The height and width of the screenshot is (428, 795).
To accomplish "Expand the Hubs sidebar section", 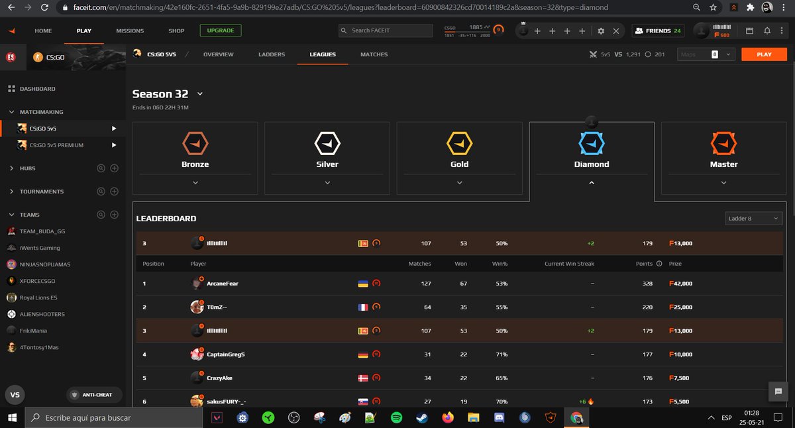I will tap(12, 168).
